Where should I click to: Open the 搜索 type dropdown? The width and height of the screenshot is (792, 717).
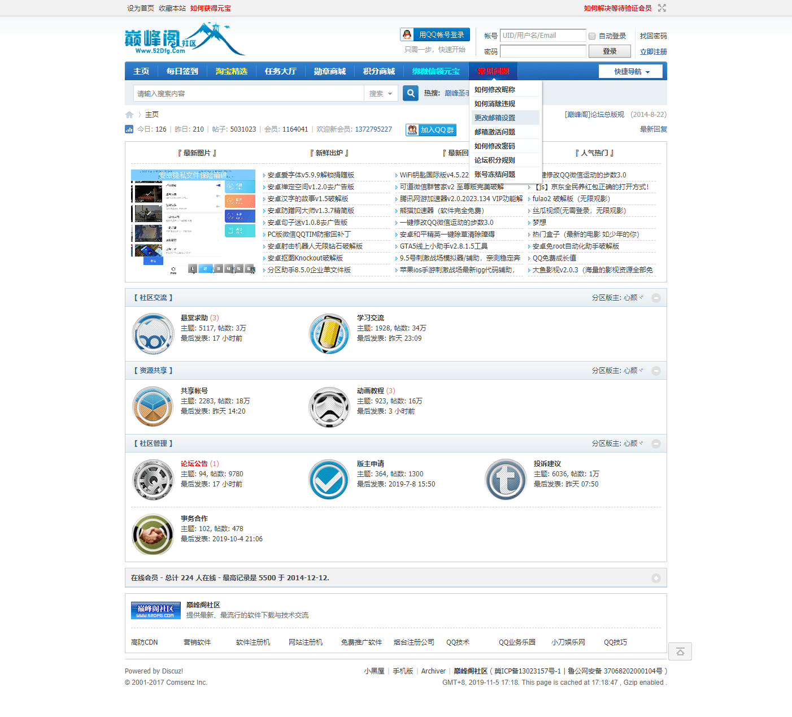click(381, 94)
